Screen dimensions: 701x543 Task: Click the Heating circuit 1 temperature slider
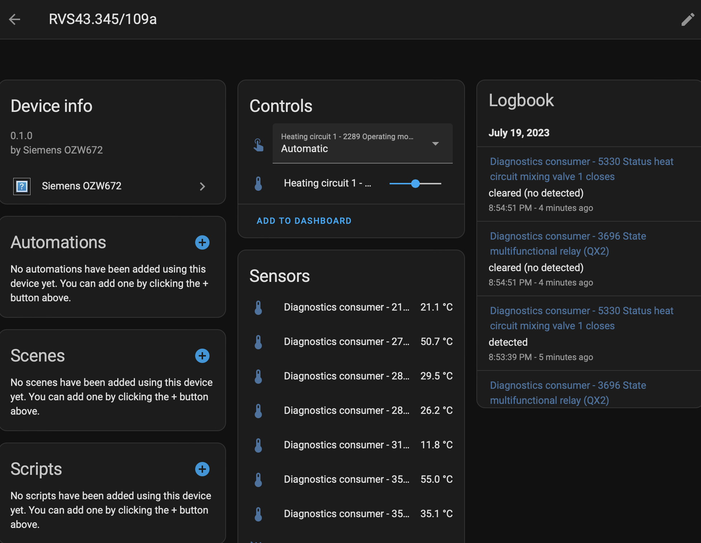(415, 184)
